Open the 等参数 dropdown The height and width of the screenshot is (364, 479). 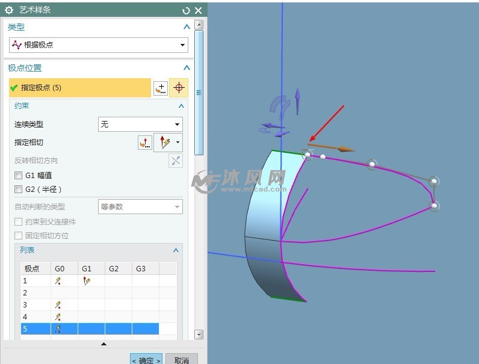click(140, 207)
